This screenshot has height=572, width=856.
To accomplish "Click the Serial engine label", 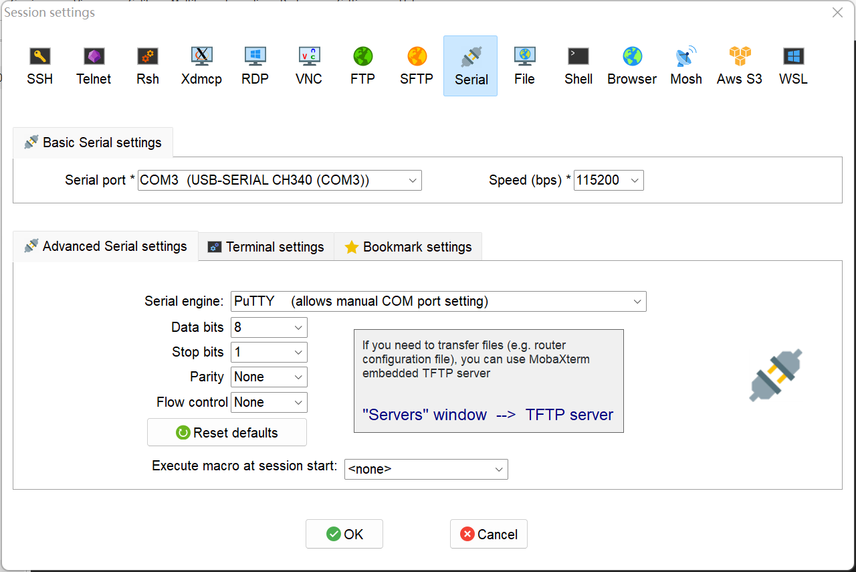I will point(184,301).
